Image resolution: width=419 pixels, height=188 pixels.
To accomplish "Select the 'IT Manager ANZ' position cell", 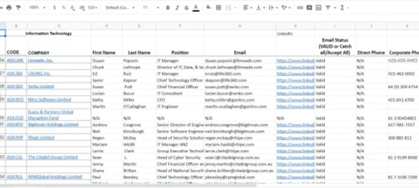I will (x=180, y=145).
